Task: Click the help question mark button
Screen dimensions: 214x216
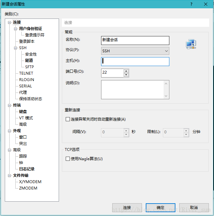Action: point(191,4)
